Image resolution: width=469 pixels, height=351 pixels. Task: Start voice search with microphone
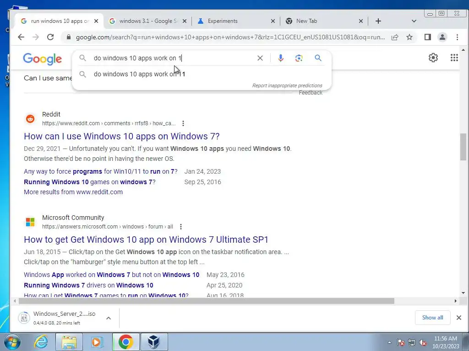281,58
